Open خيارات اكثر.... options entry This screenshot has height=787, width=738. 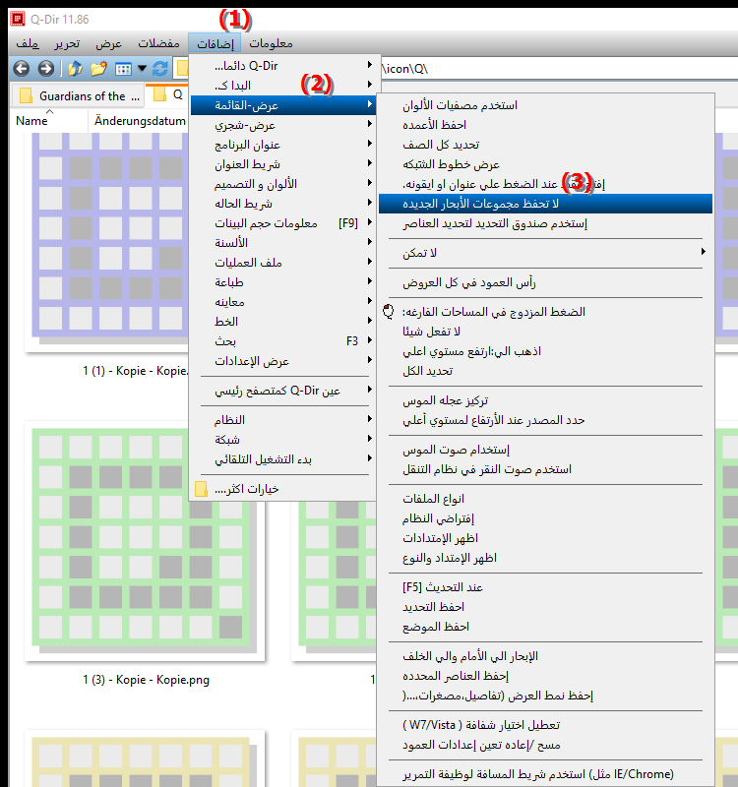283,489
